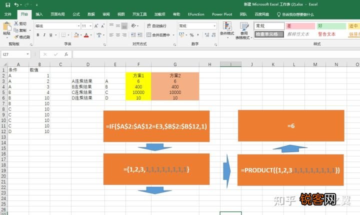360x215 pixels.
Task: Toggle align text left
Action: pyautogui.click(x=111, y=35)
